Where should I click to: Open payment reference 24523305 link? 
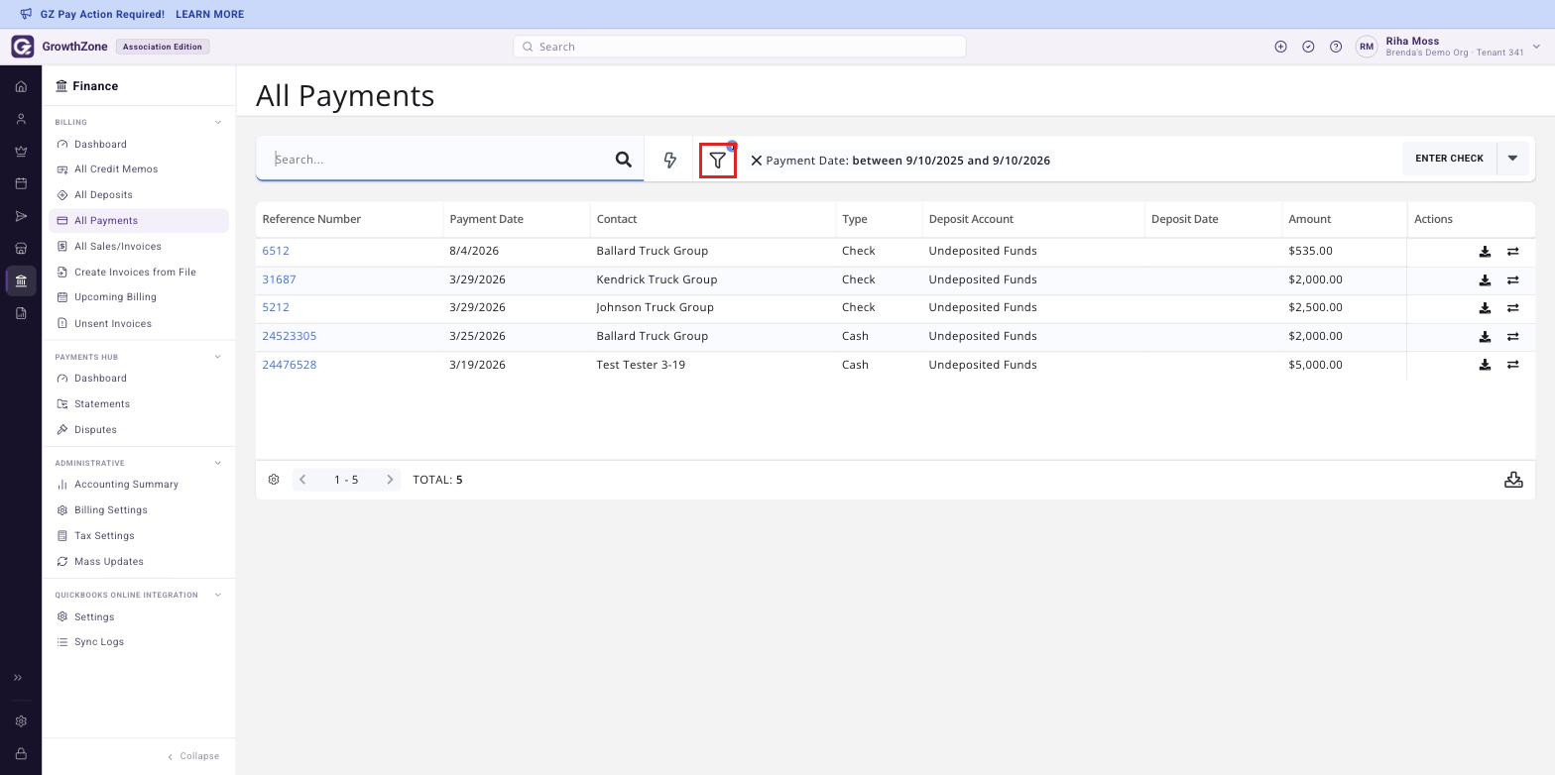(x=289, y=337)
